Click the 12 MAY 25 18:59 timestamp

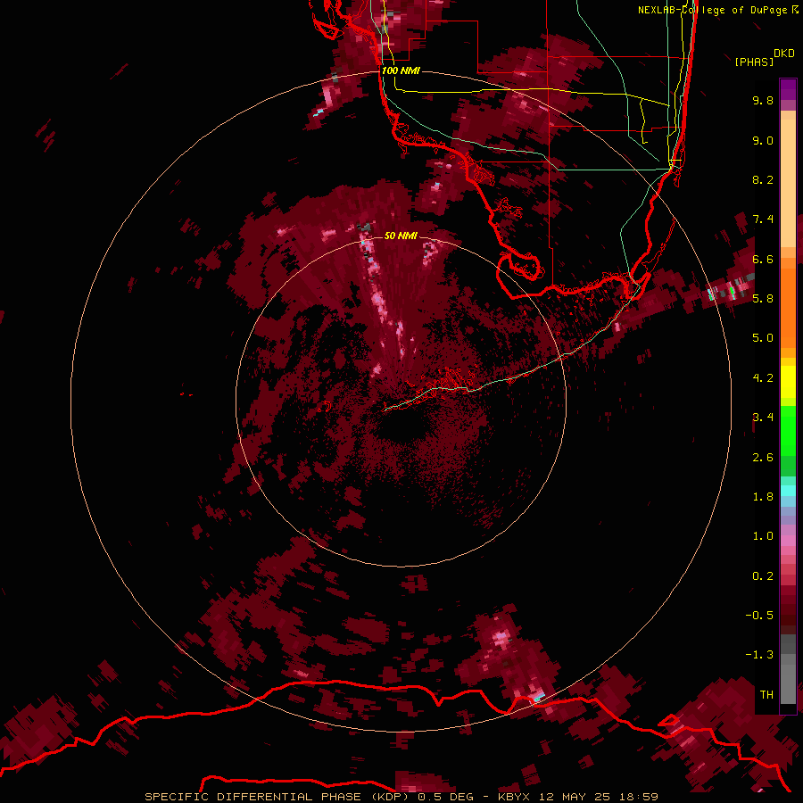pos(597,797)
